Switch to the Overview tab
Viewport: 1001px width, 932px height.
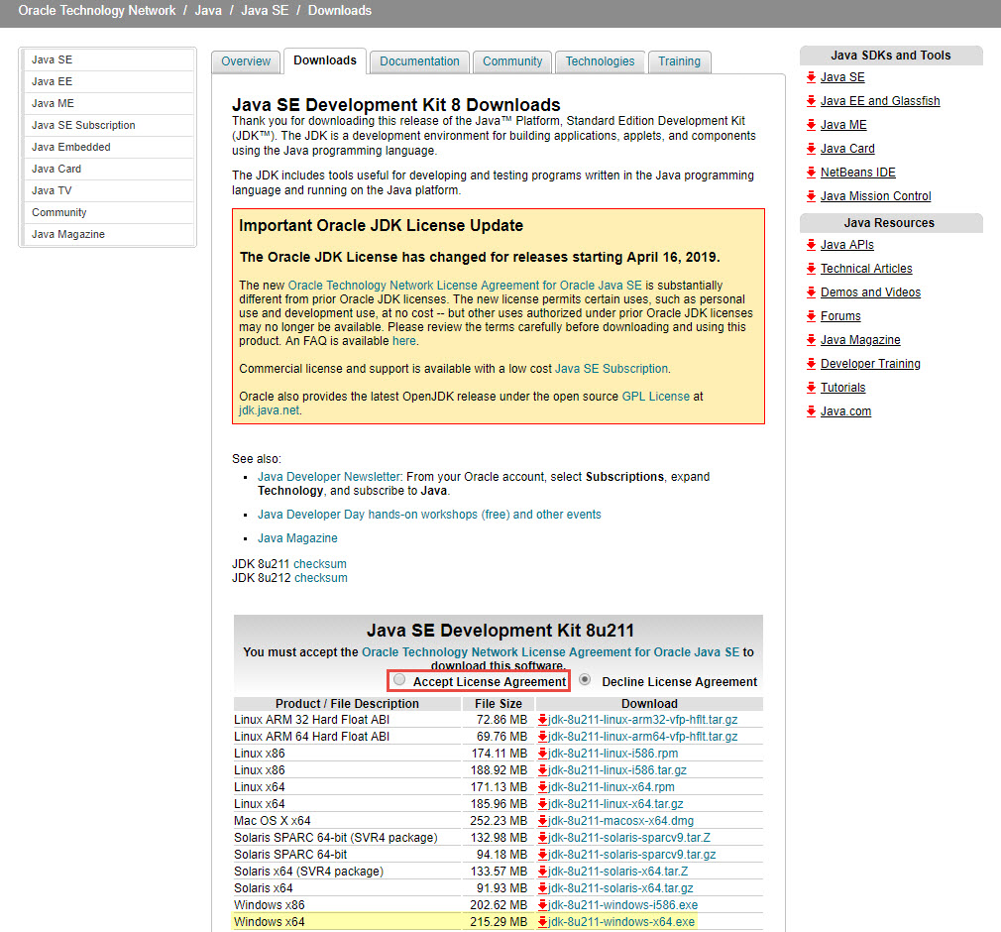(x=246, y=61)
